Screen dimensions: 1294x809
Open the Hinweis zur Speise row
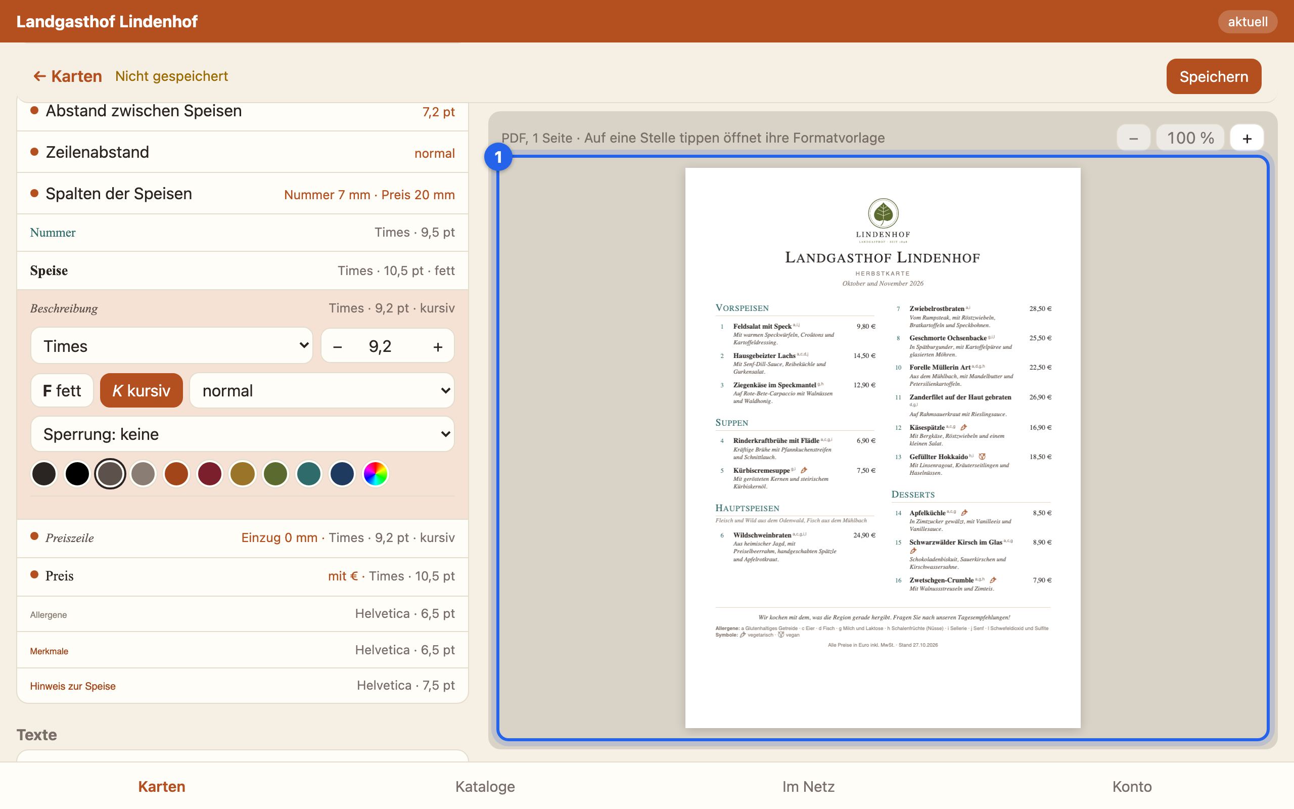click(242, 686)
